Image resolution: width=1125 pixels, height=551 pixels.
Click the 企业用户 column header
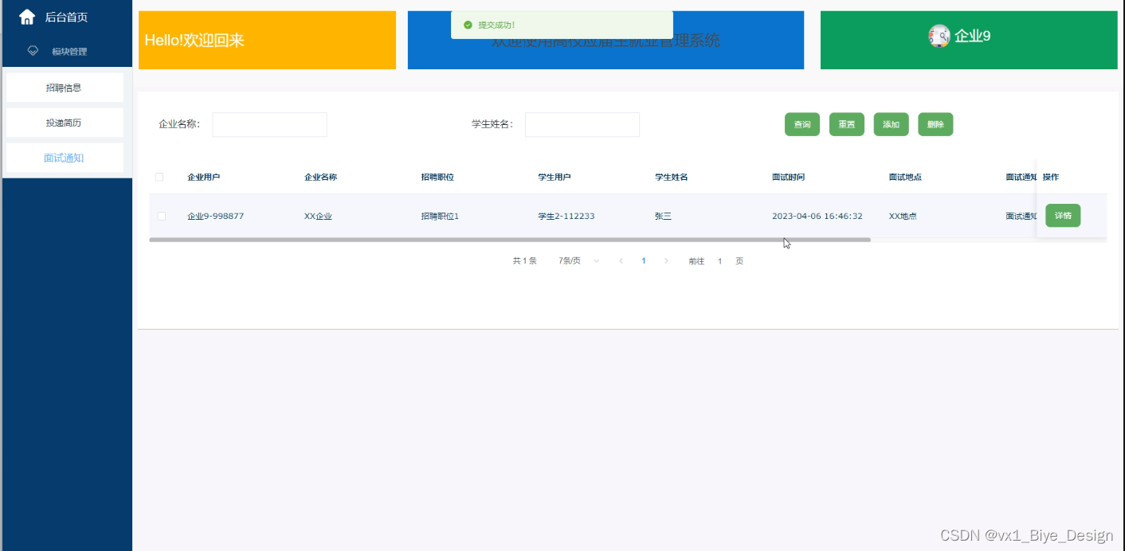[x=204, y=177]
